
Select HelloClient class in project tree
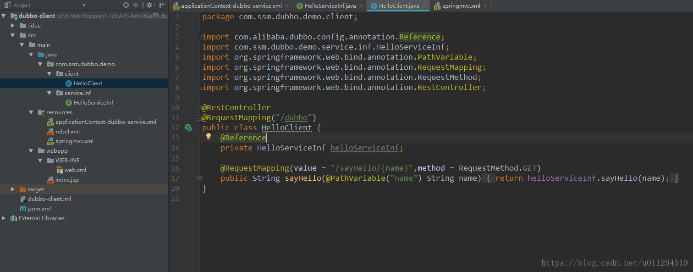coord(88,83)
